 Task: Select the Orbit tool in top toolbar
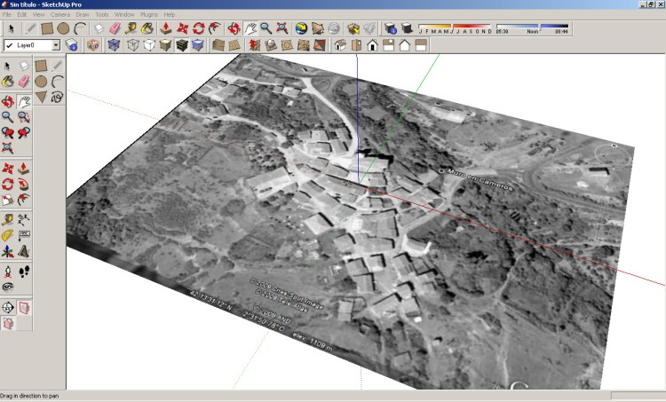pos(234,28)
